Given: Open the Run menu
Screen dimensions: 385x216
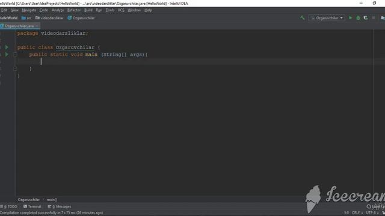Looking at the screenshot, I should pyautogui.click(x=99, y=10).
